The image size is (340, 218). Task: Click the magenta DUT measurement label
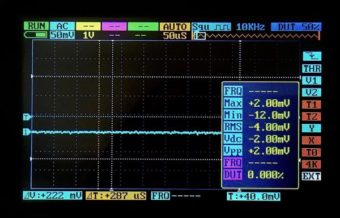pyautogui.click(x=233, y=175)
